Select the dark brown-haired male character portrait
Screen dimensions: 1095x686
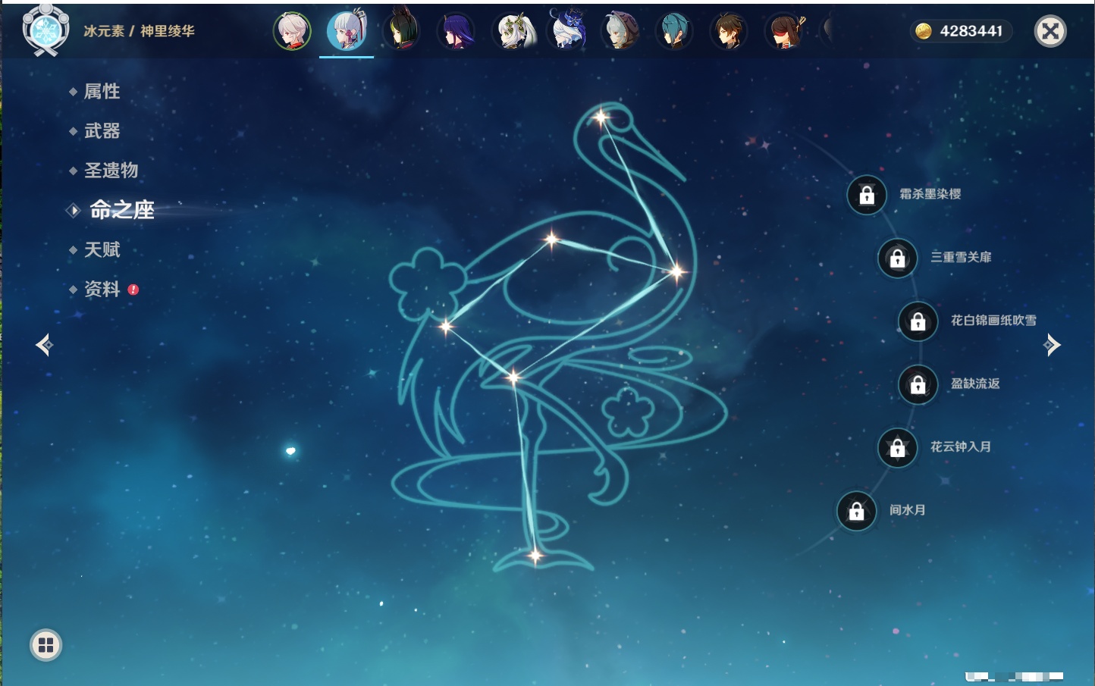coord(729,31)
